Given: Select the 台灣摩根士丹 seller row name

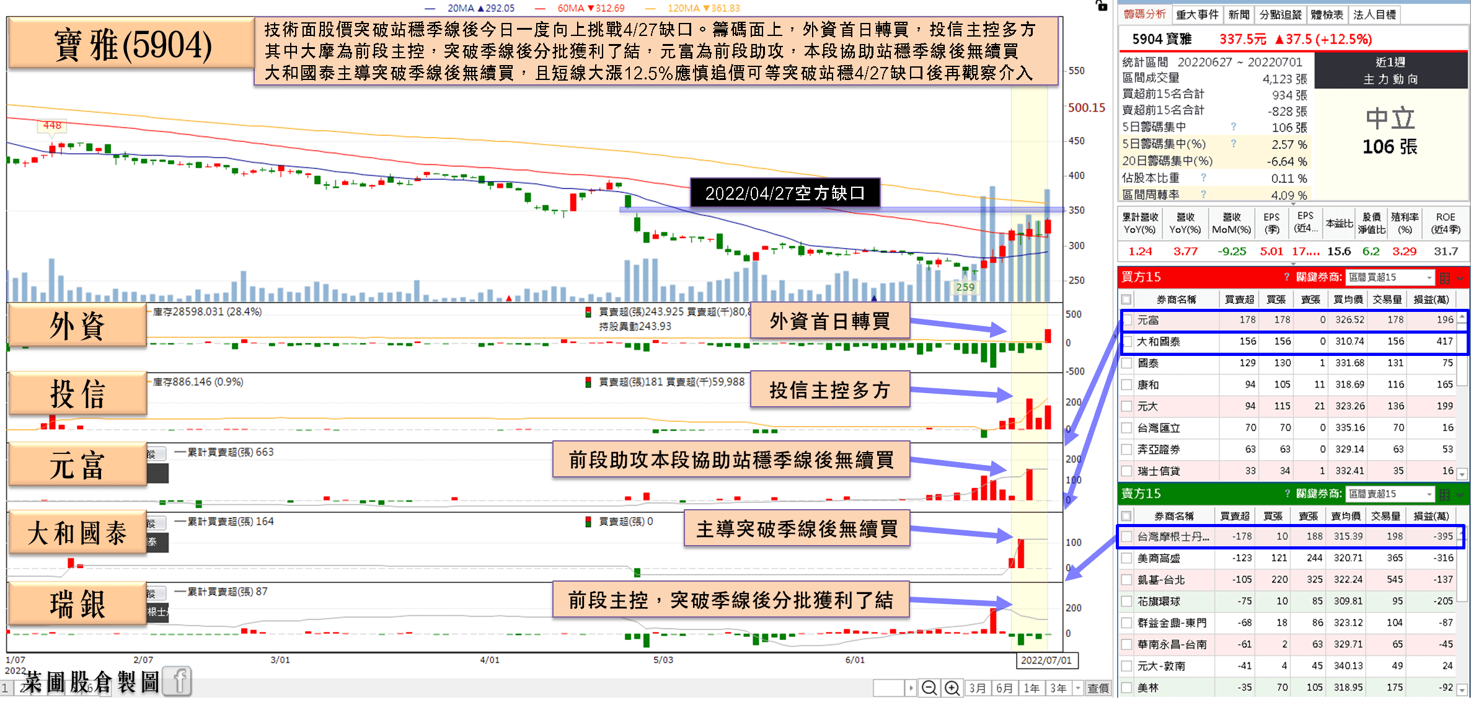Looking at the screenshot, I should coord(1173,536).
